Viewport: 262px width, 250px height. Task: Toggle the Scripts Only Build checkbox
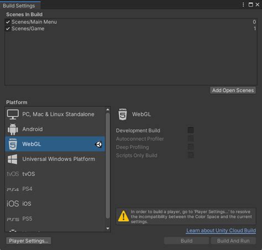(191, 155)
